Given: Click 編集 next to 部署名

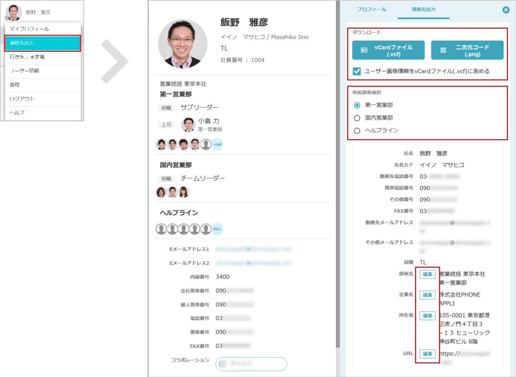Looking at the screenshot, I should (427, 274).
